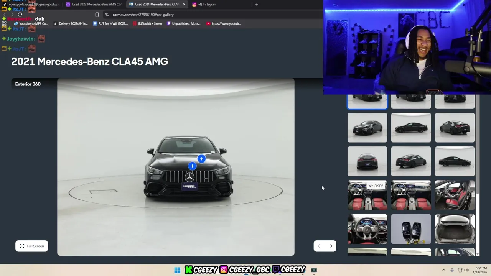The width and height of the screenshot is (491, 276).
Task: Select the front seats side-view interior thumbnail
Action: pyautogui.click(x=455, y=195)
